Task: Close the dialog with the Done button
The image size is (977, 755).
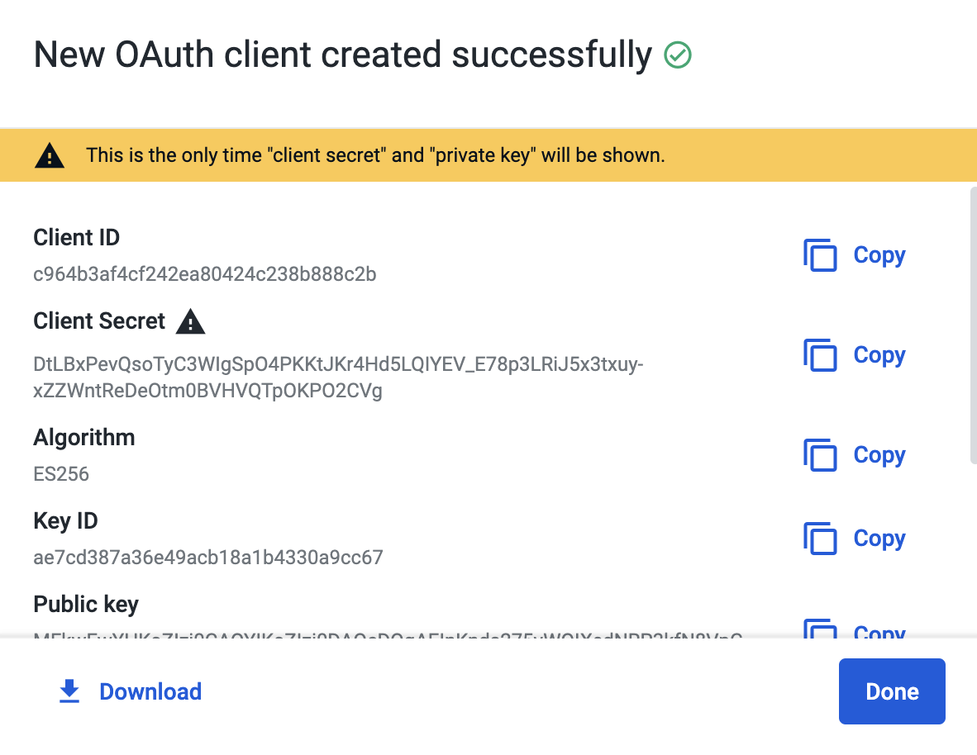Action: pos(892,691)
